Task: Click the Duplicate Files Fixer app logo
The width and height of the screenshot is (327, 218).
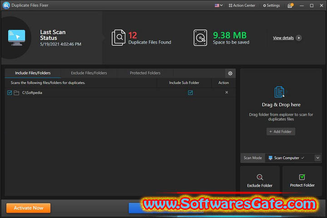Action: (x=6, y=5)
